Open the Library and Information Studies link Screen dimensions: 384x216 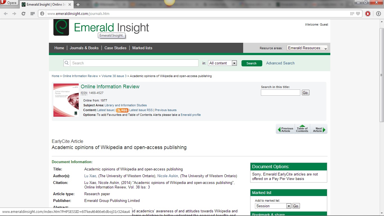pos(126,105)
